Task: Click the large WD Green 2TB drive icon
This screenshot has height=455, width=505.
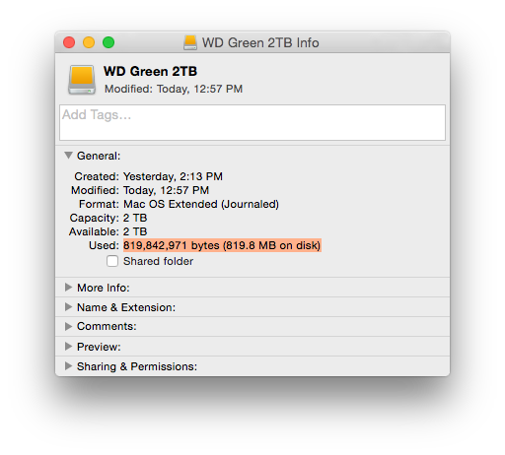Action: [x=82, y=80]
